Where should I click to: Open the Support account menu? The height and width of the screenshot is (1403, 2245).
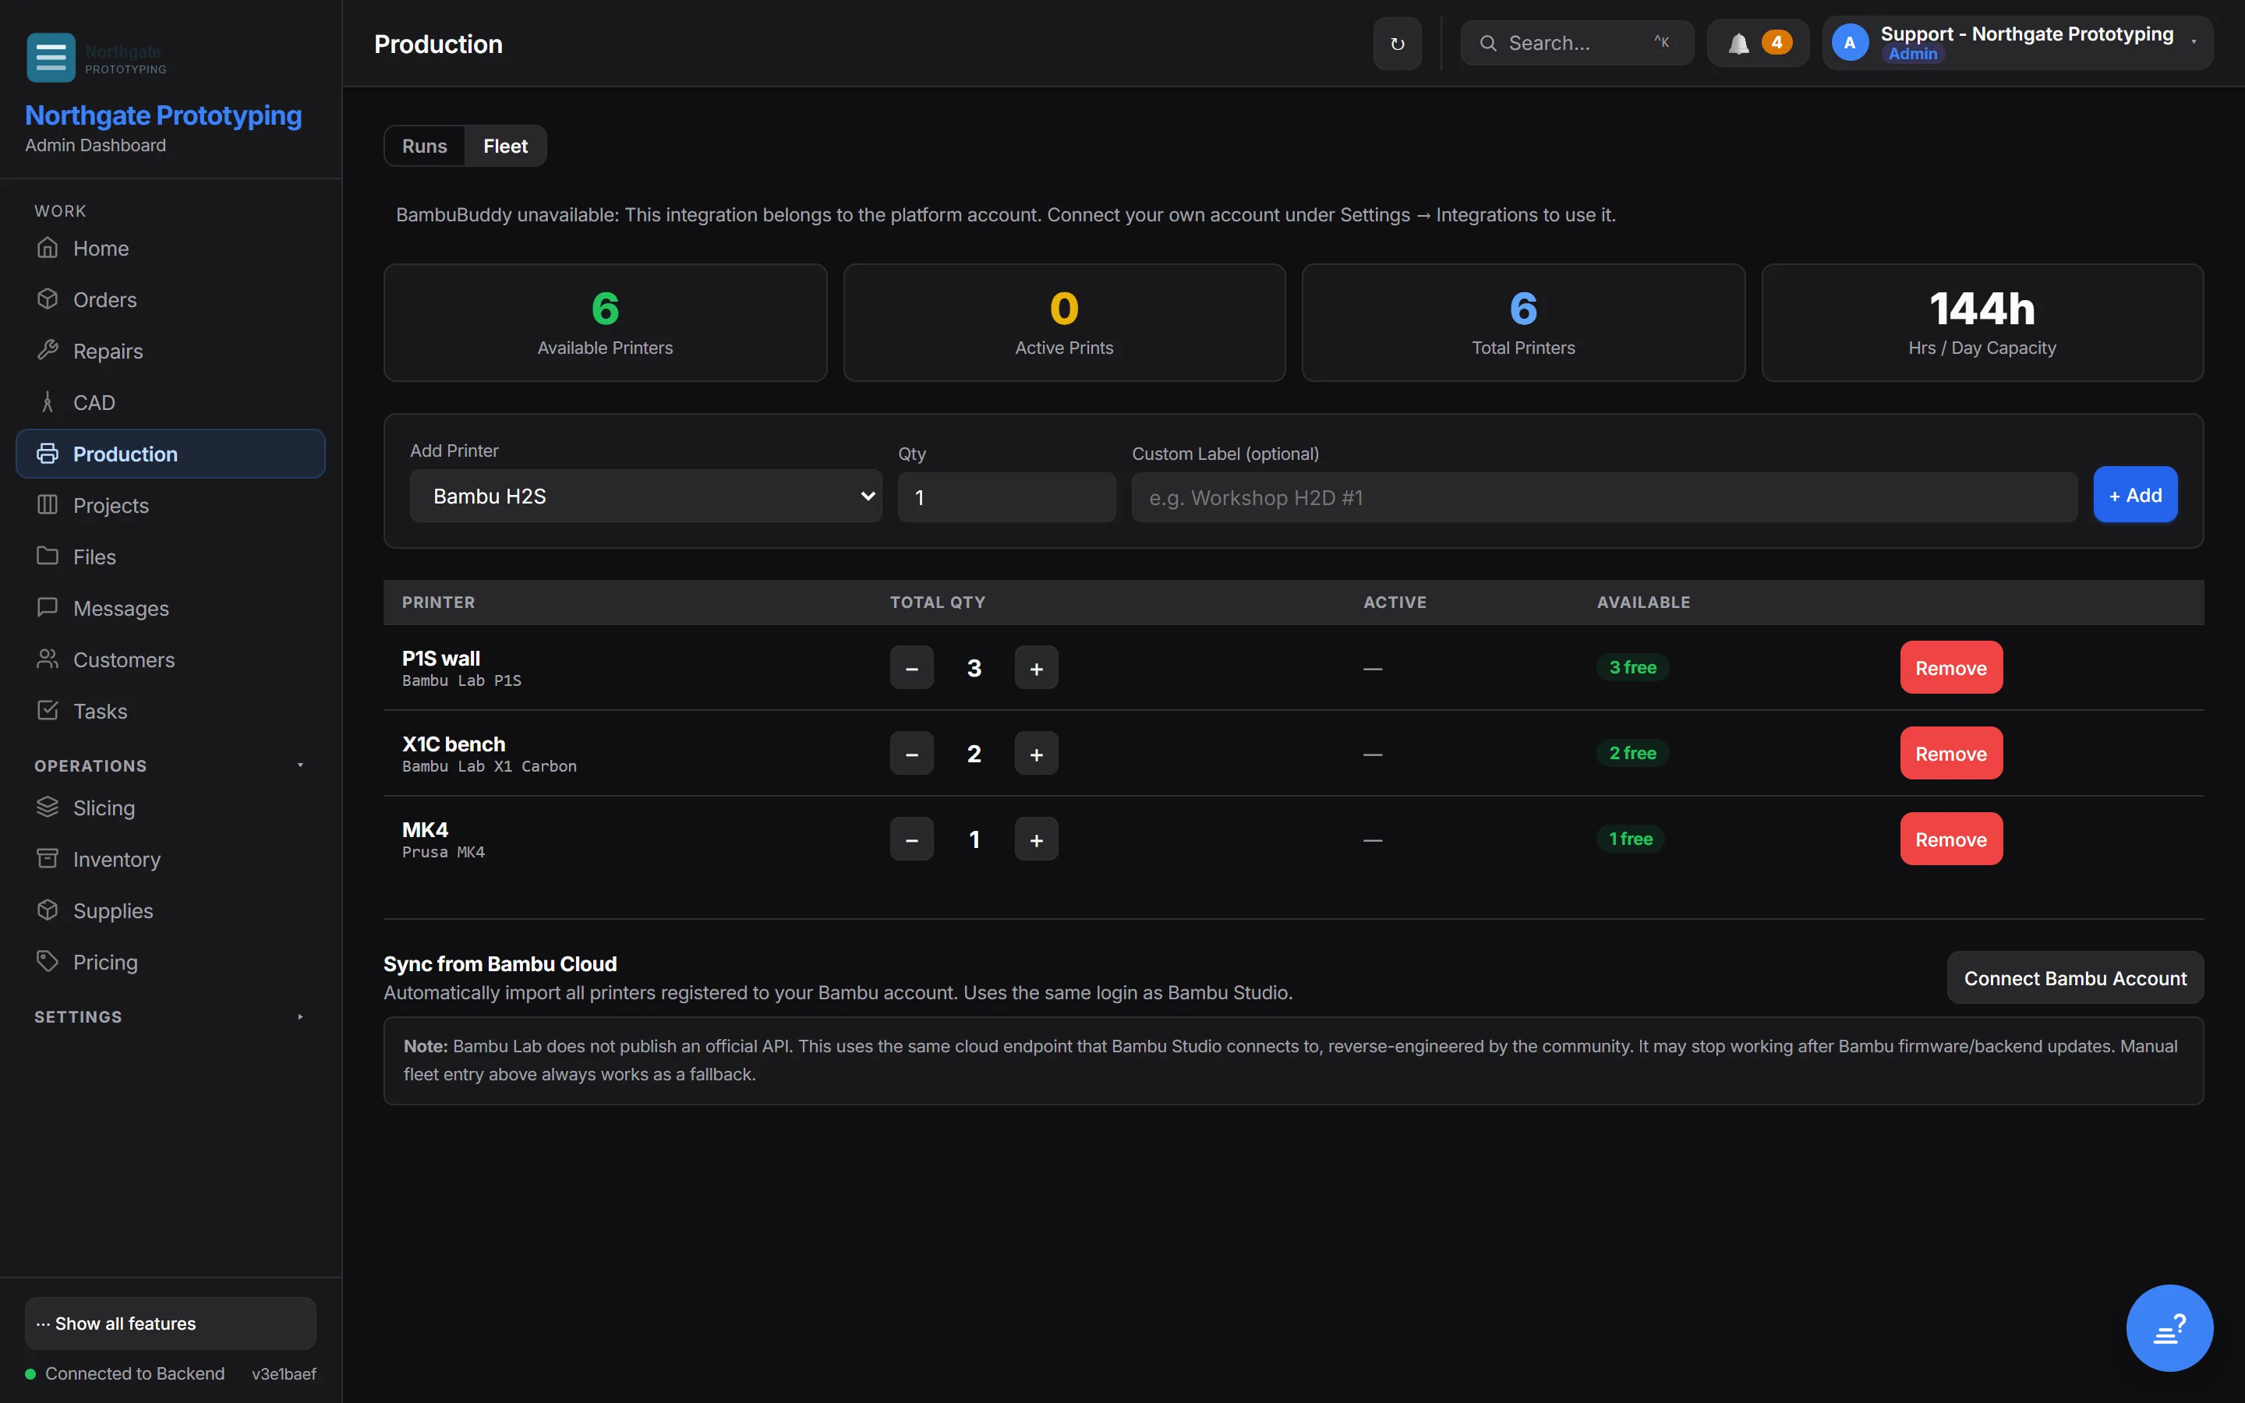pyautogui.click(x=2017, y=44)
